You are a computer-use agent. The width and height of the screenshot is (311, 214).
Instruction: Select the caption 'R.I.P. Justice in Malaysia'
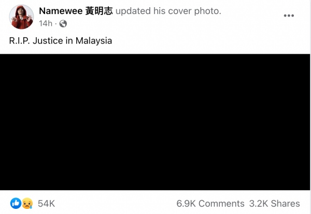61,41
